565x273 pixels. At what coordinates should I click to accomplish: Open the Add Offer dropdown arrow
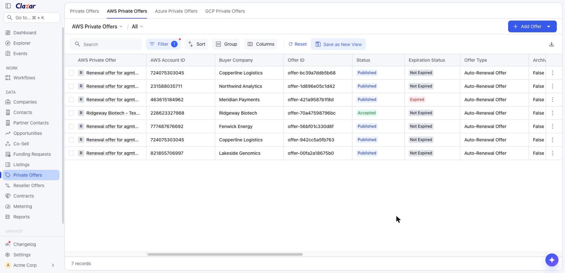coord(549,27)
